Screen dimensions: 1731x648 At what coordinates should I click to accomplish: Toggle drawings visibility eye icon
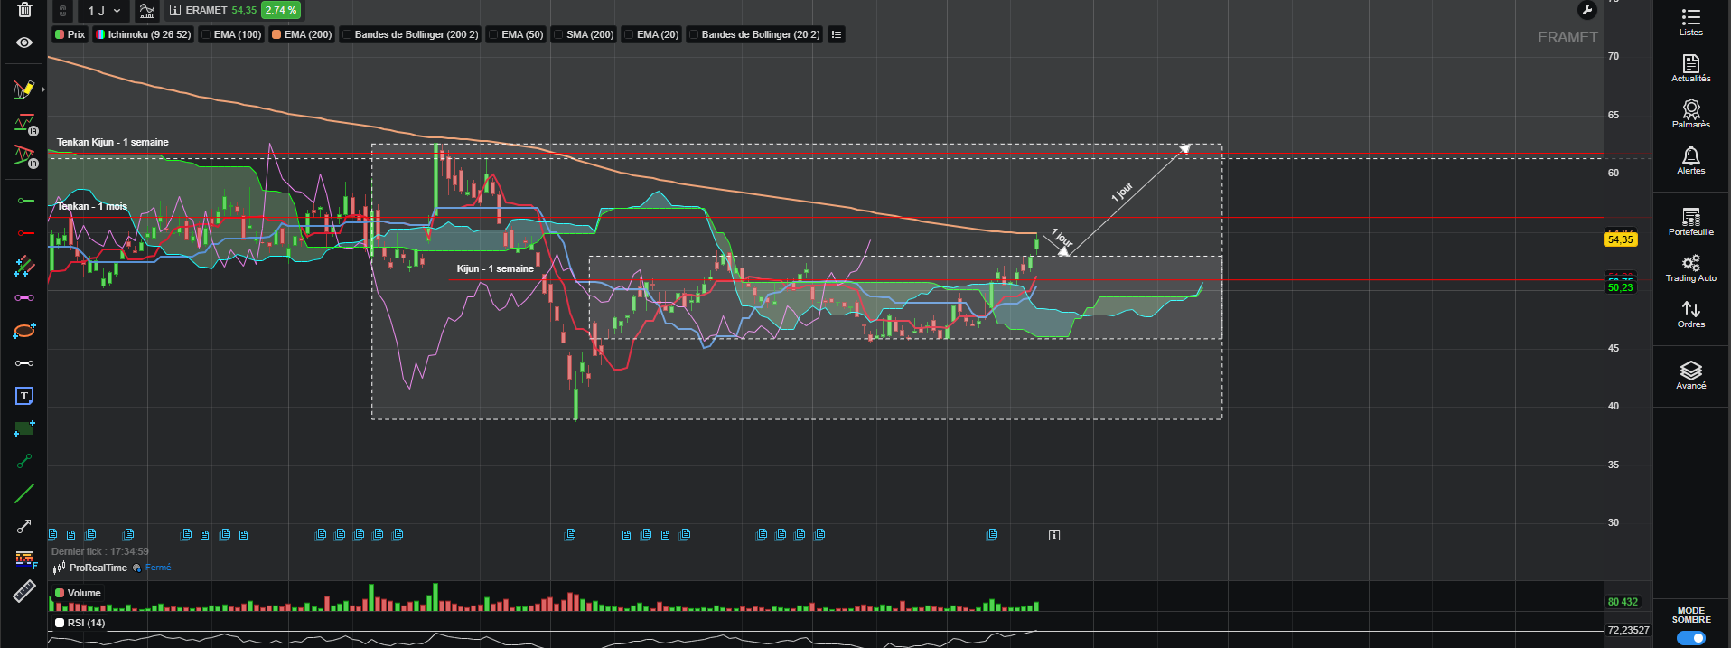tap(24, 42)
